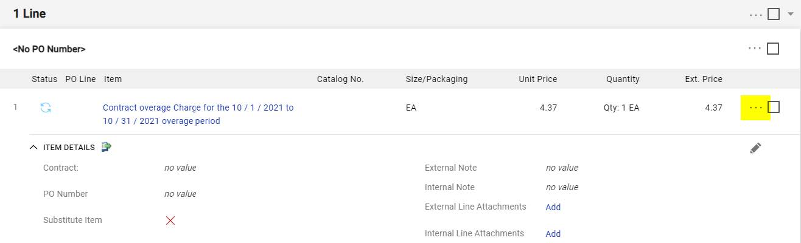Click the sync status icon on line 1
The image size is (801, 243).
[46, 108]
